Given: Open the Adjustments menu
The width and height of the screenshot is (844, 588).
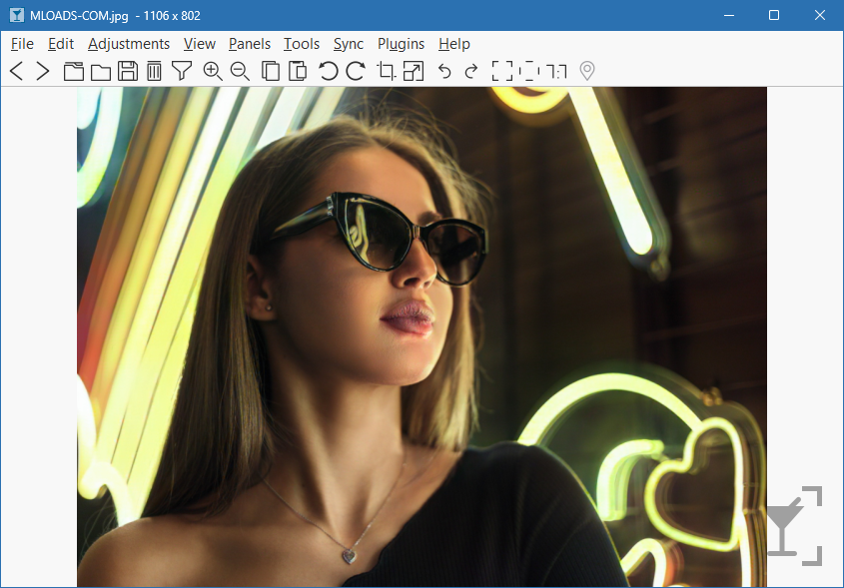Looking at the screenshot, I should 129,44.
